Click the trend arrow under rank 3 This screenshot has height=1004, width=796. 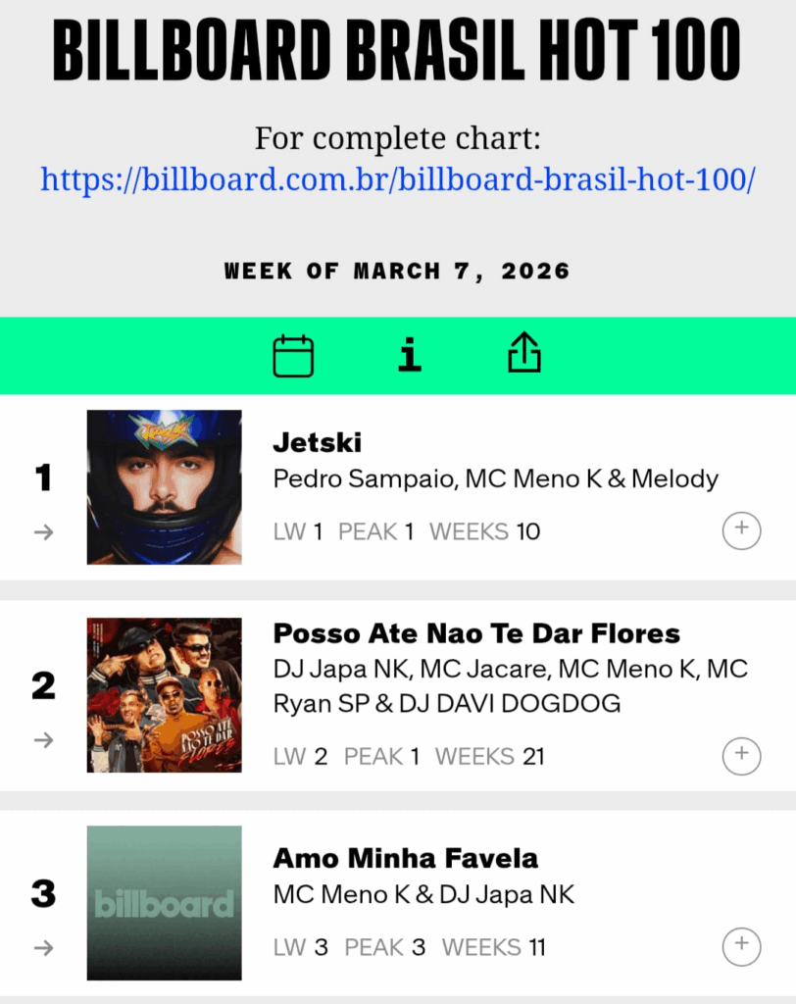[x=43, y=947]
